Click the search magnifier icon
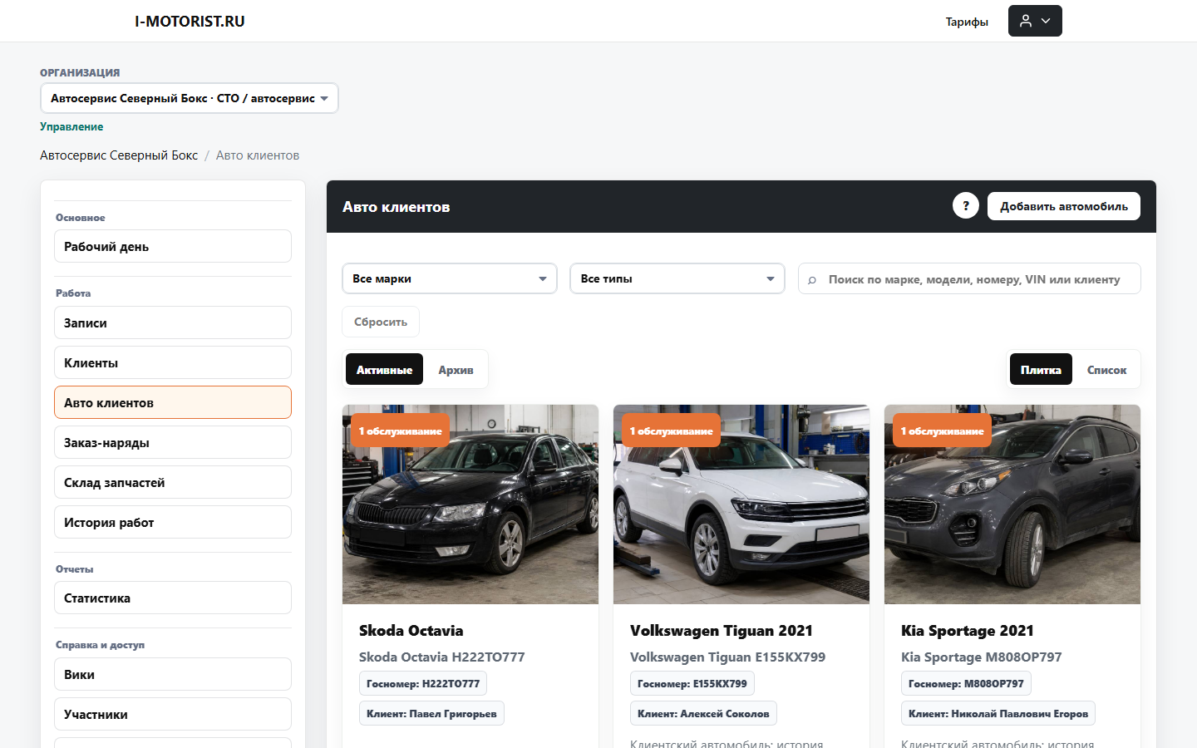Viewport: 1197px width, 748px height. tap(812, 280)
